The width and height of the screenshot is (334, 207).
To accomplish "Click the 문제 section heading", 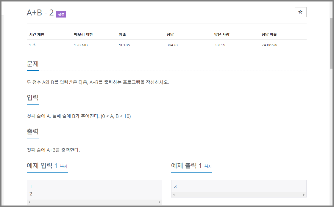I will (32, 64).
